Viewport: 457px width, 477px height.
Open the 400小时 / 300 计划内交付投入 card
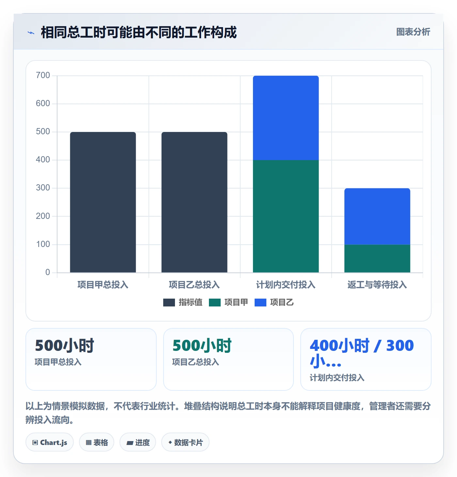click(366, 359)
